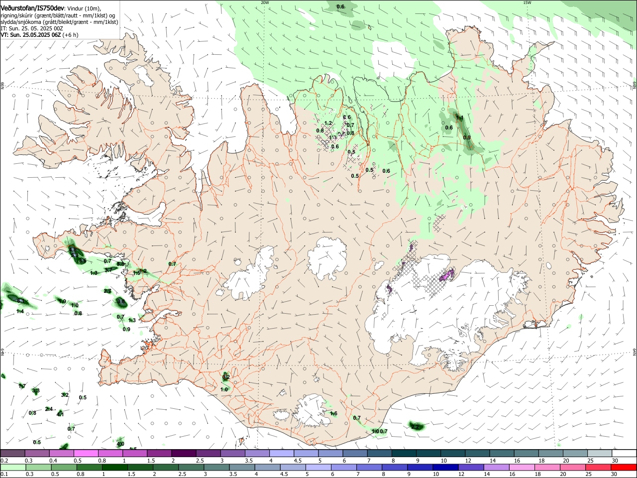This screenshot has width=637, height=478.
Task: Pick the lavender swatch at 14 in lower scale
Action: click(x=496, y=467)
